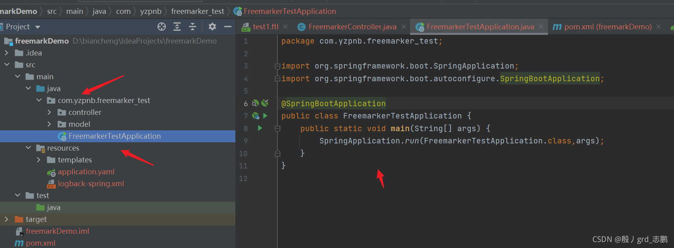Close the FreemarkerController.java tab
The width and height of the screenshot is (674, 248).
(403, 27)
